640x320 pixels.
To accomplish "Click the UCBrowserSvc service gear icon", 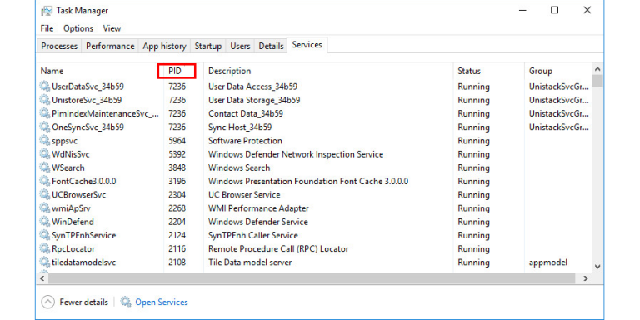I will tap(44, 194).
